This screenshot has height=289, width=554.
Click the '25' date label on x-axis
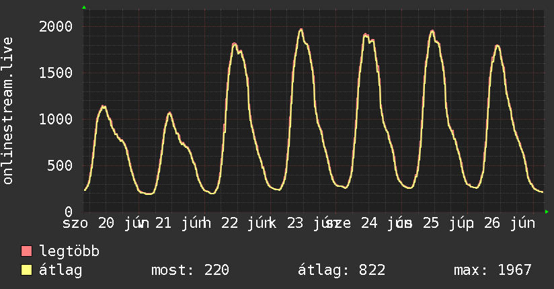pos(431,223)
